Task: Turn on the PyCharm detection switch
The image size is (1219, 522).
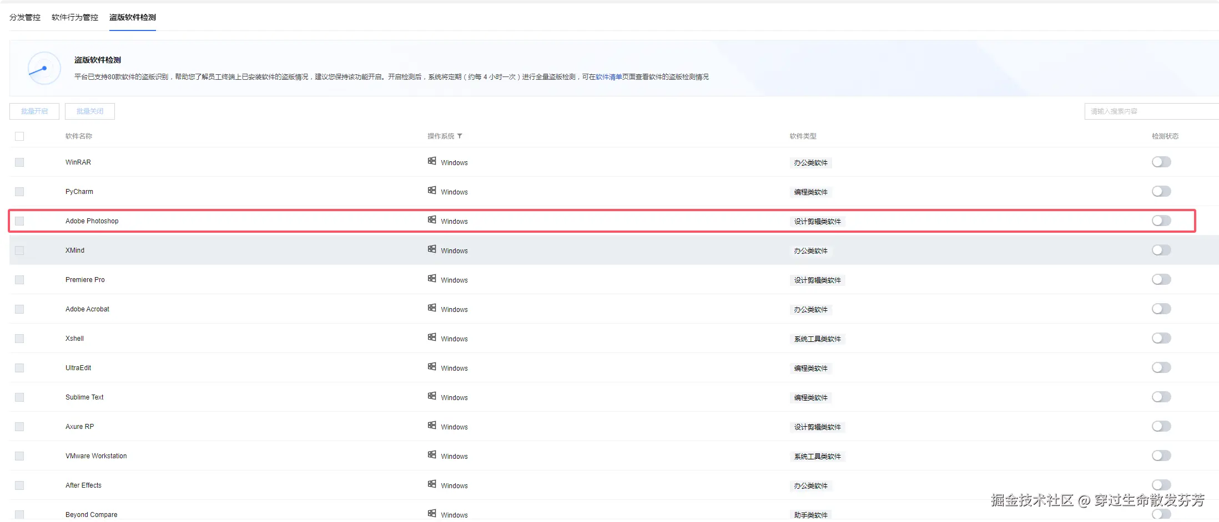Action: [x=1161, y=191]
